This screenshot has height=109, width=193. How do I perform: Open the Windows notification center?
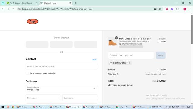(x=188, y=107)
